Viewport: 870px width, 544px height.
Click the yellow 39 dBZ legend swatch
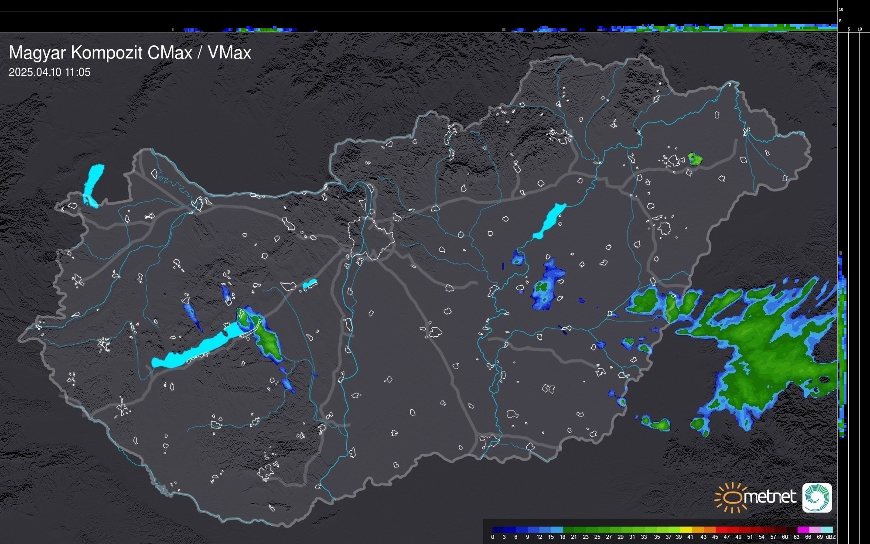[x=686, y=530]
